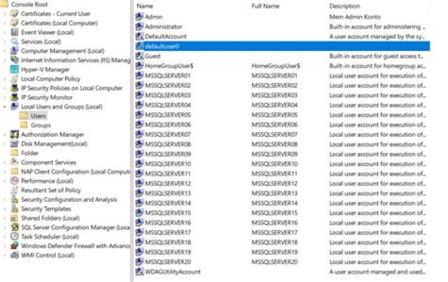The height and width of the screenshot is (282, 448).
Task: Expand the Security Templates node
Action: pyautogui.click(x=4, y=209)
